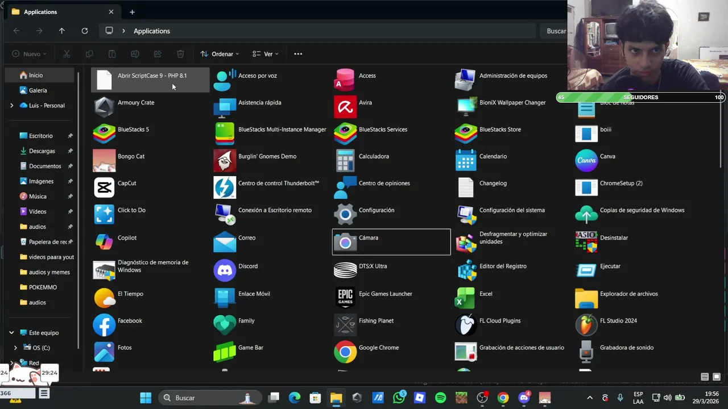The width and height of the screenshot is (728, 409).
Task: Switch to large icons view button
Action: pyautogui.click(x=716, y=377)
